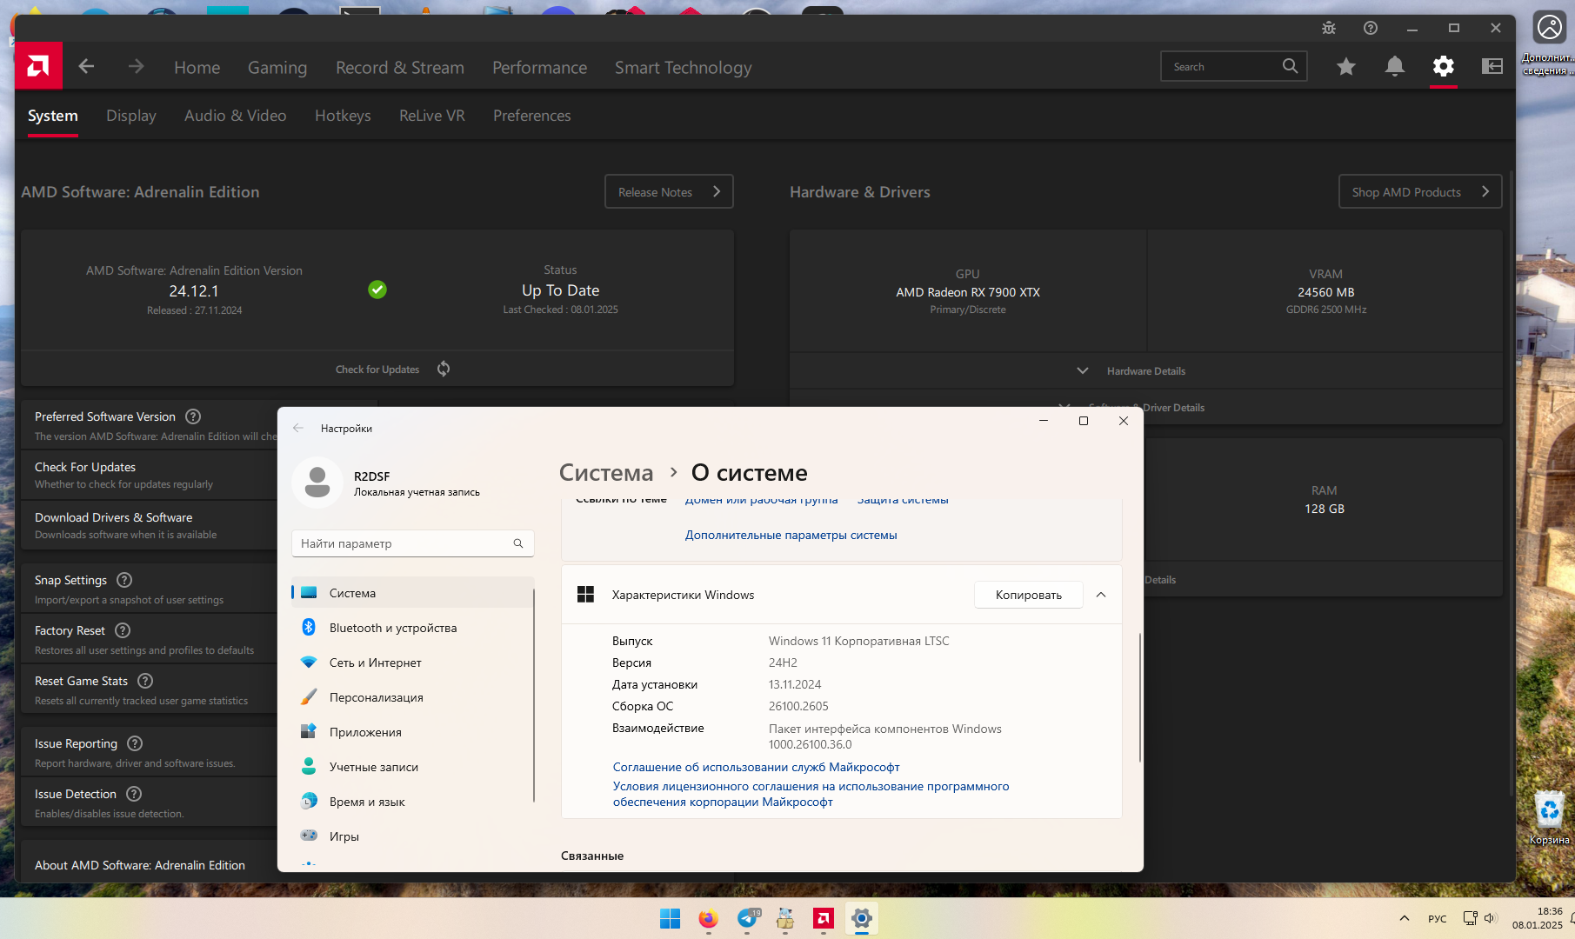
Task: Click Check for Updates
Action: 377,370
